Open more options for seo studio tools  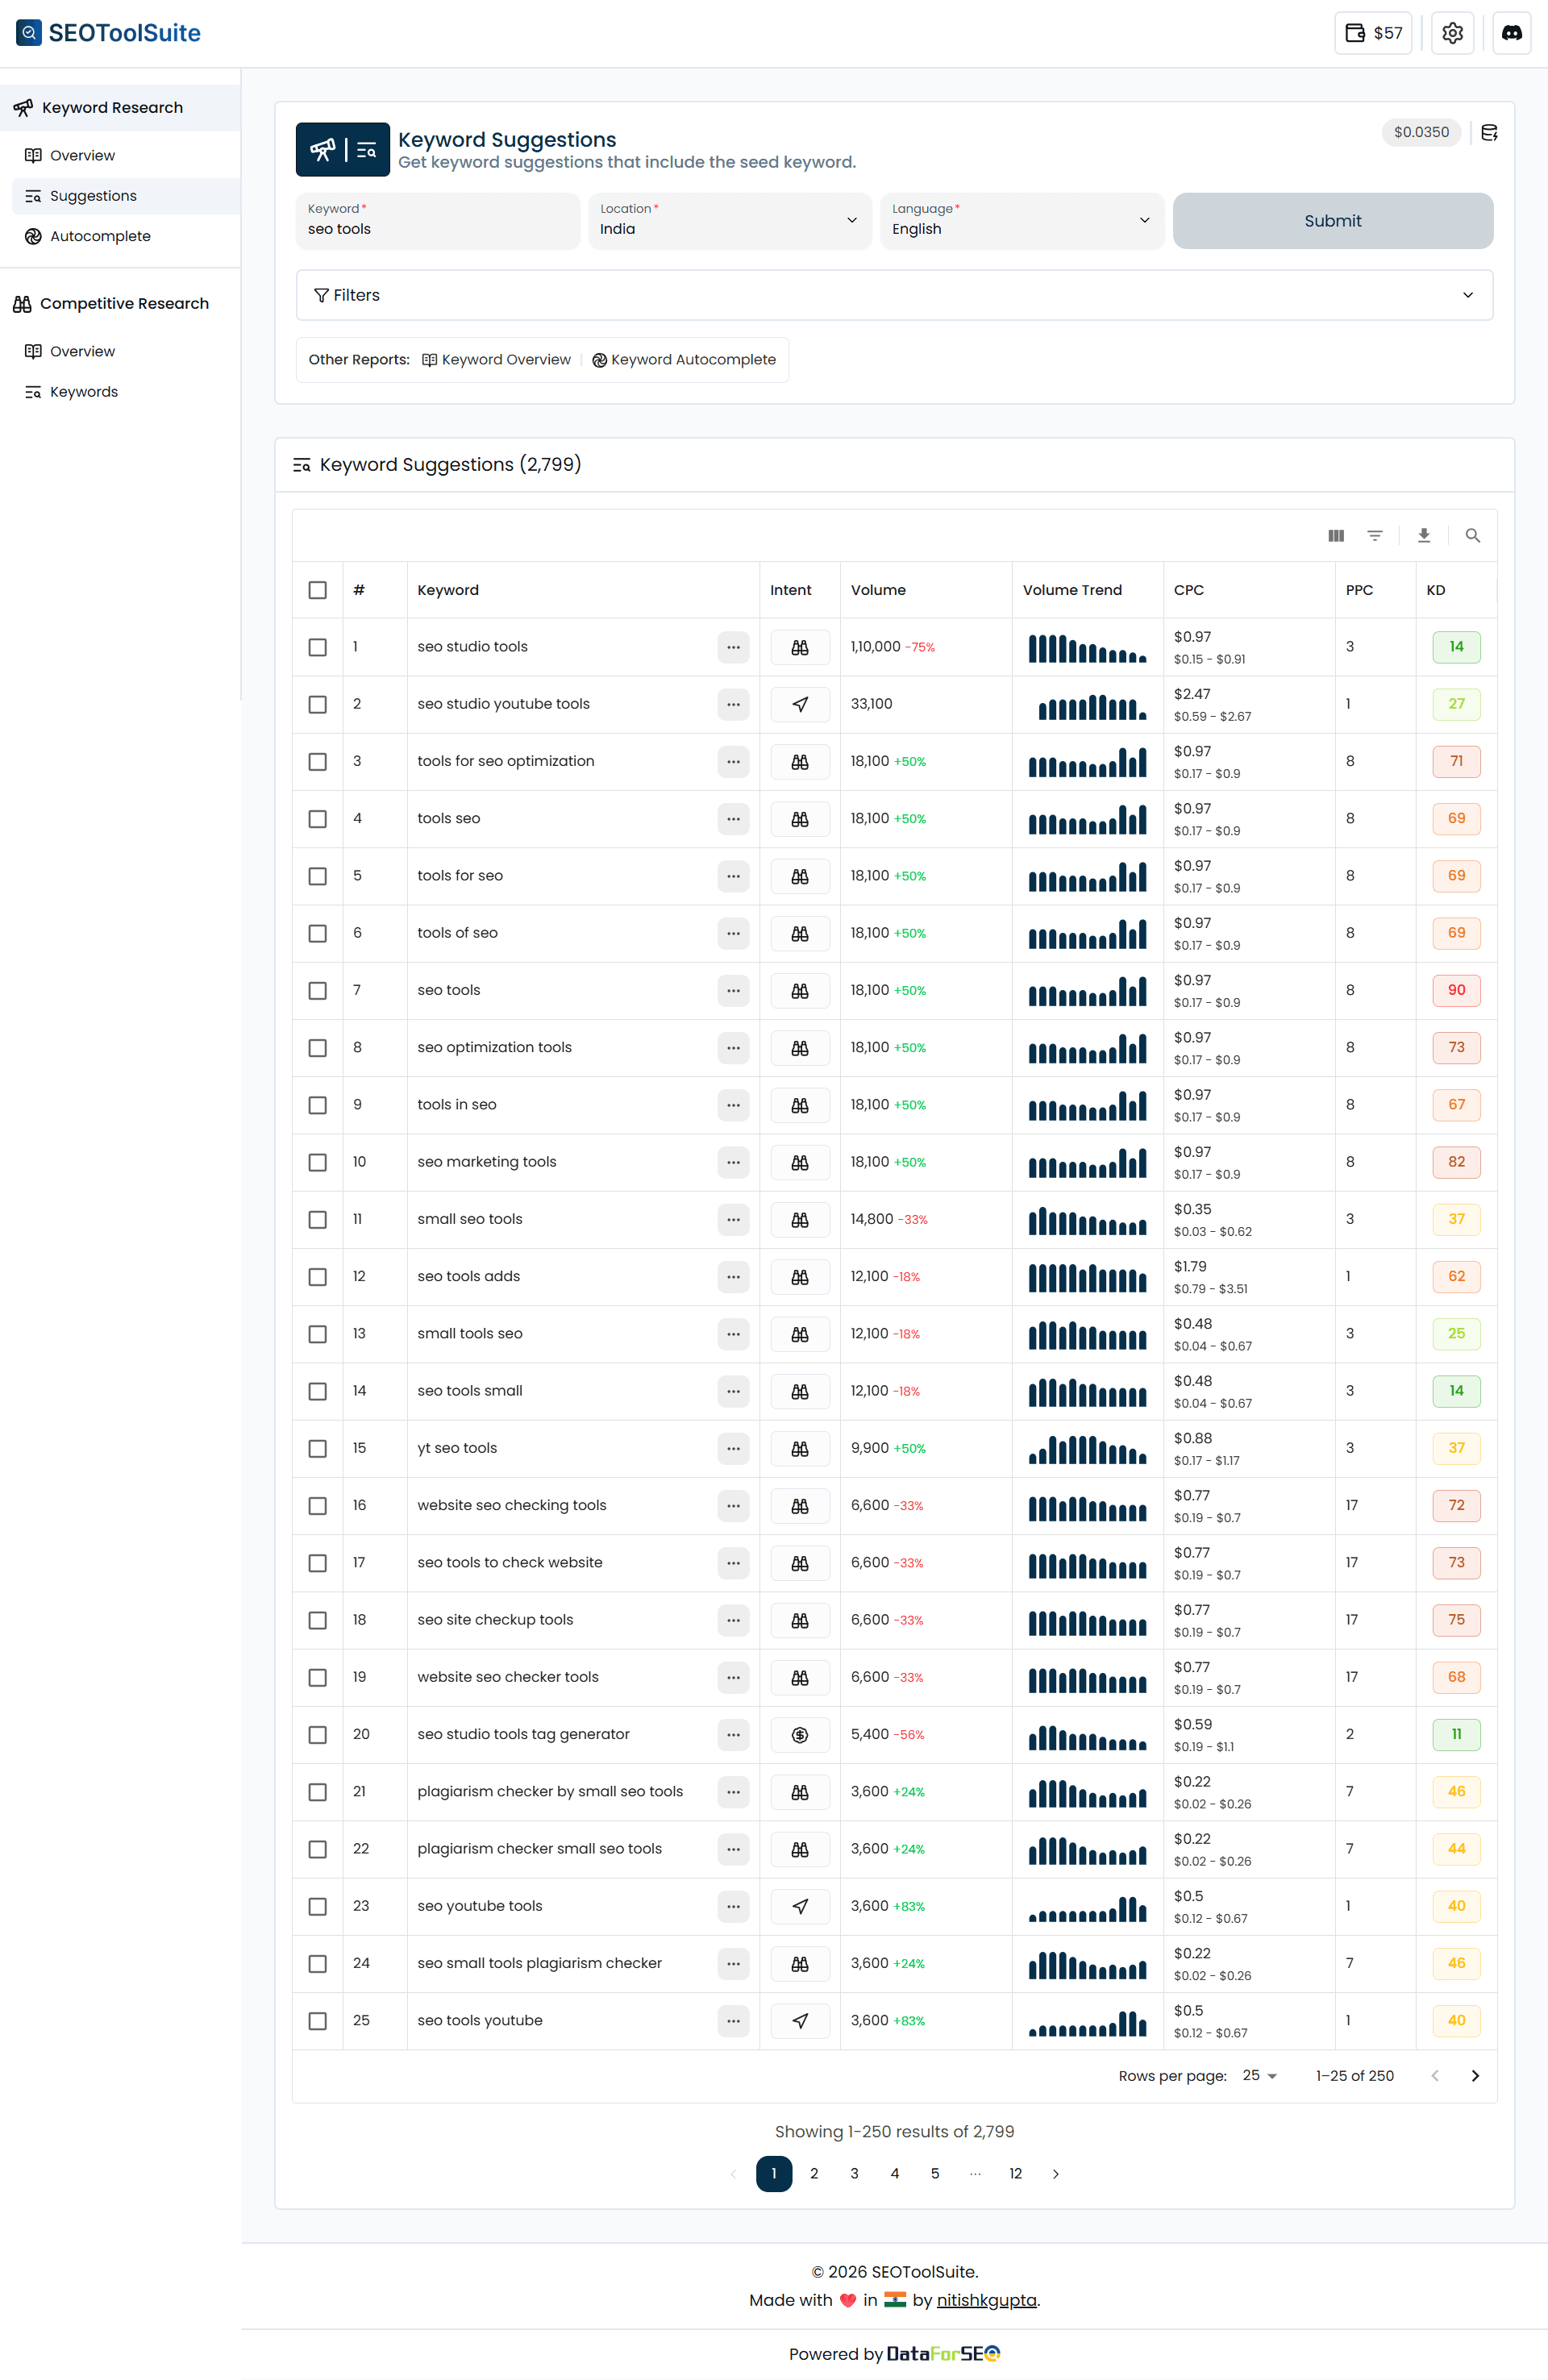tap(733, 647)
